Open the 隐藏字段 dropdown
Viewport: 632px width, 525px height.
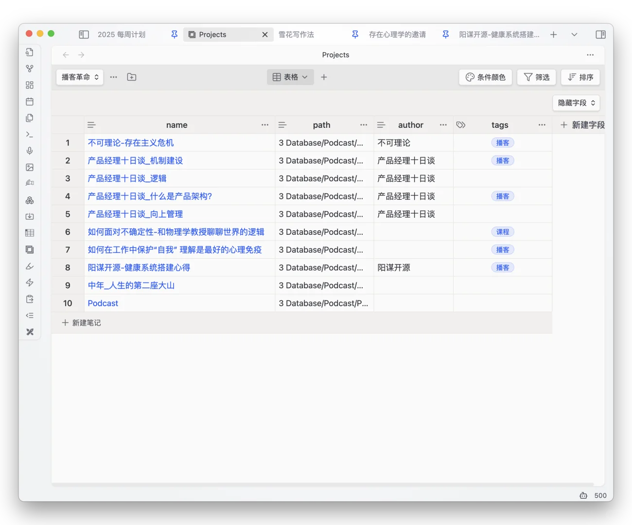click(x=576, y=103)
